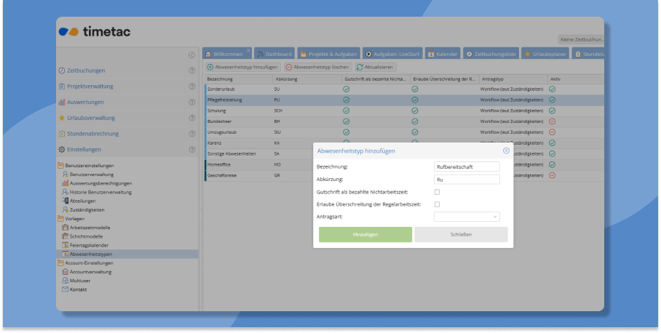Image resolution: width=661 pixels, height=333 pixels.
Task: Collapse the sidebar with the arrow icon
Action: (x=191, y=55)
